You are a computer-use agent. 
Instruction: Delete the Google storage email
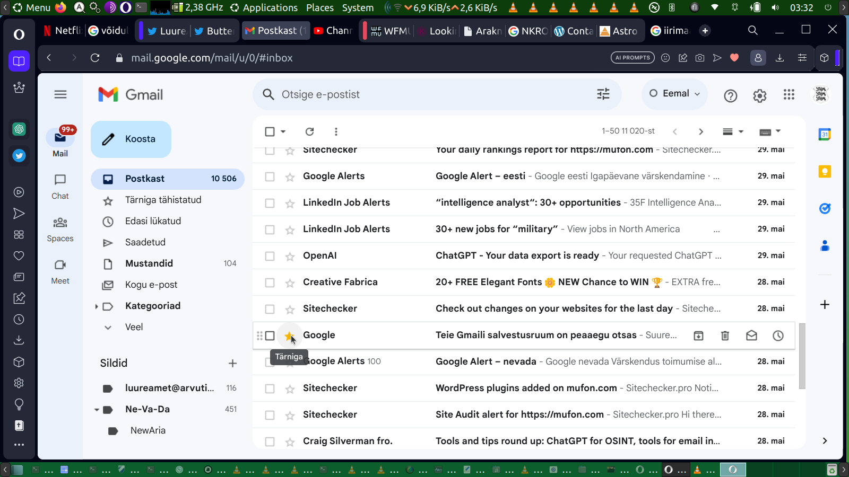(x=725, y=335)
